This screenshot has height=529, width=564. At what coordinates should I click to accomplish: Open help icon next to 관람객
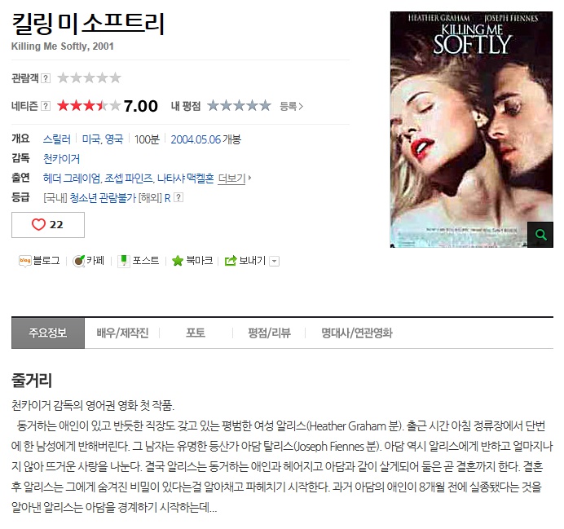click(46, 78)
